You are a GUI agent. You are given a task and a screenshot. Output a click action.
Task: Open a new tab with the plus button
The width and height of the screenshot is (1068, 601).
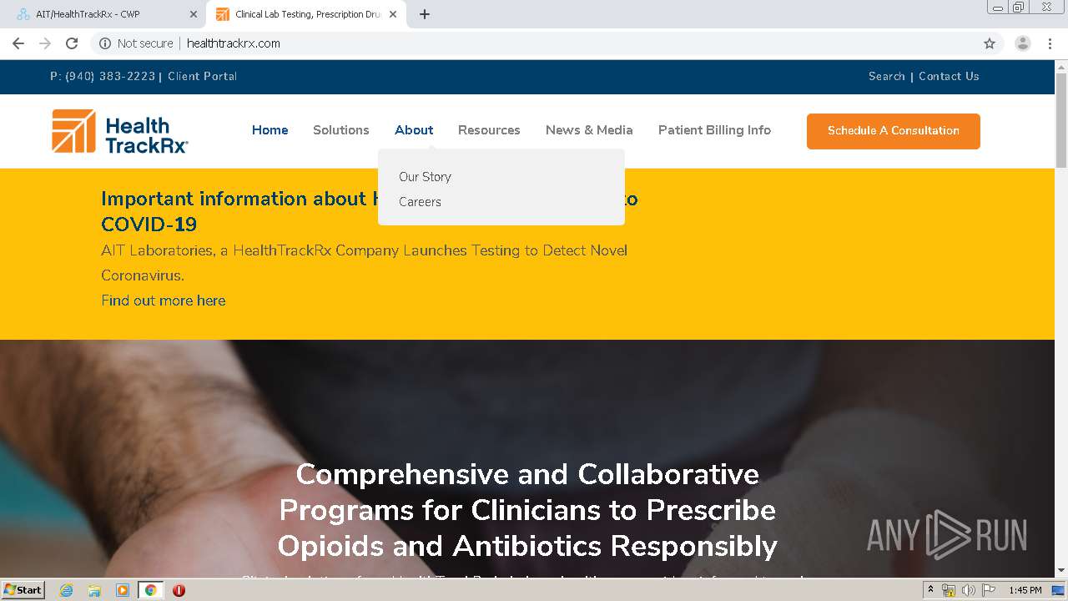[425, 14]
